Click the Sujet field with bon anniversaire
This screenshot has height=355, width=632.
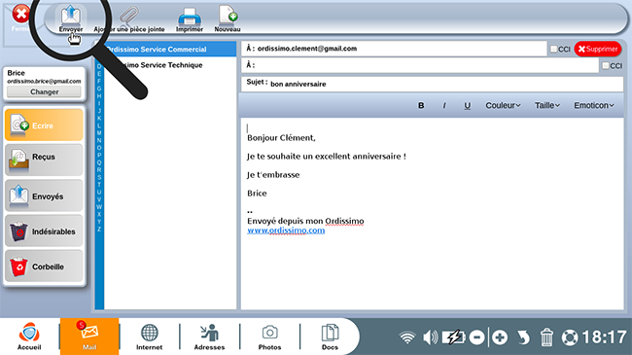click(432, 84)
